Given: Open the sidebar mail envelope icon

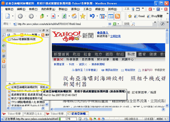Looking at the screenshot, I should 4,67.
